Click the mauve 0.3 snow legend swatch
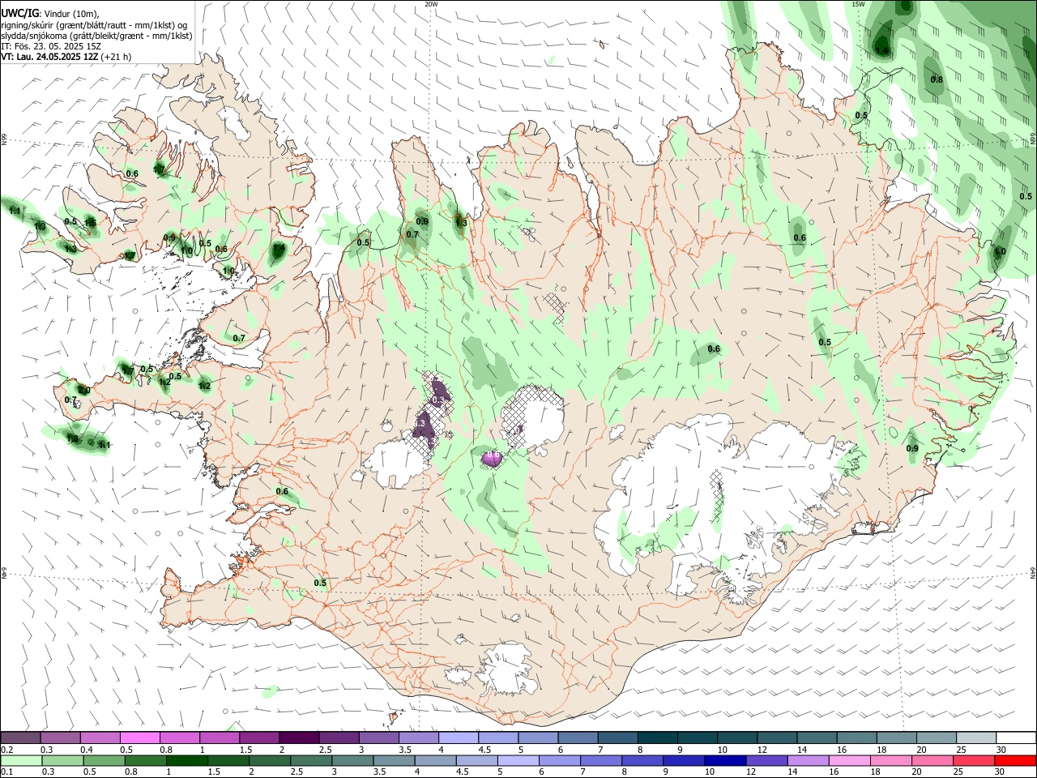This screenshot has width=1037, height=778. 61,737
